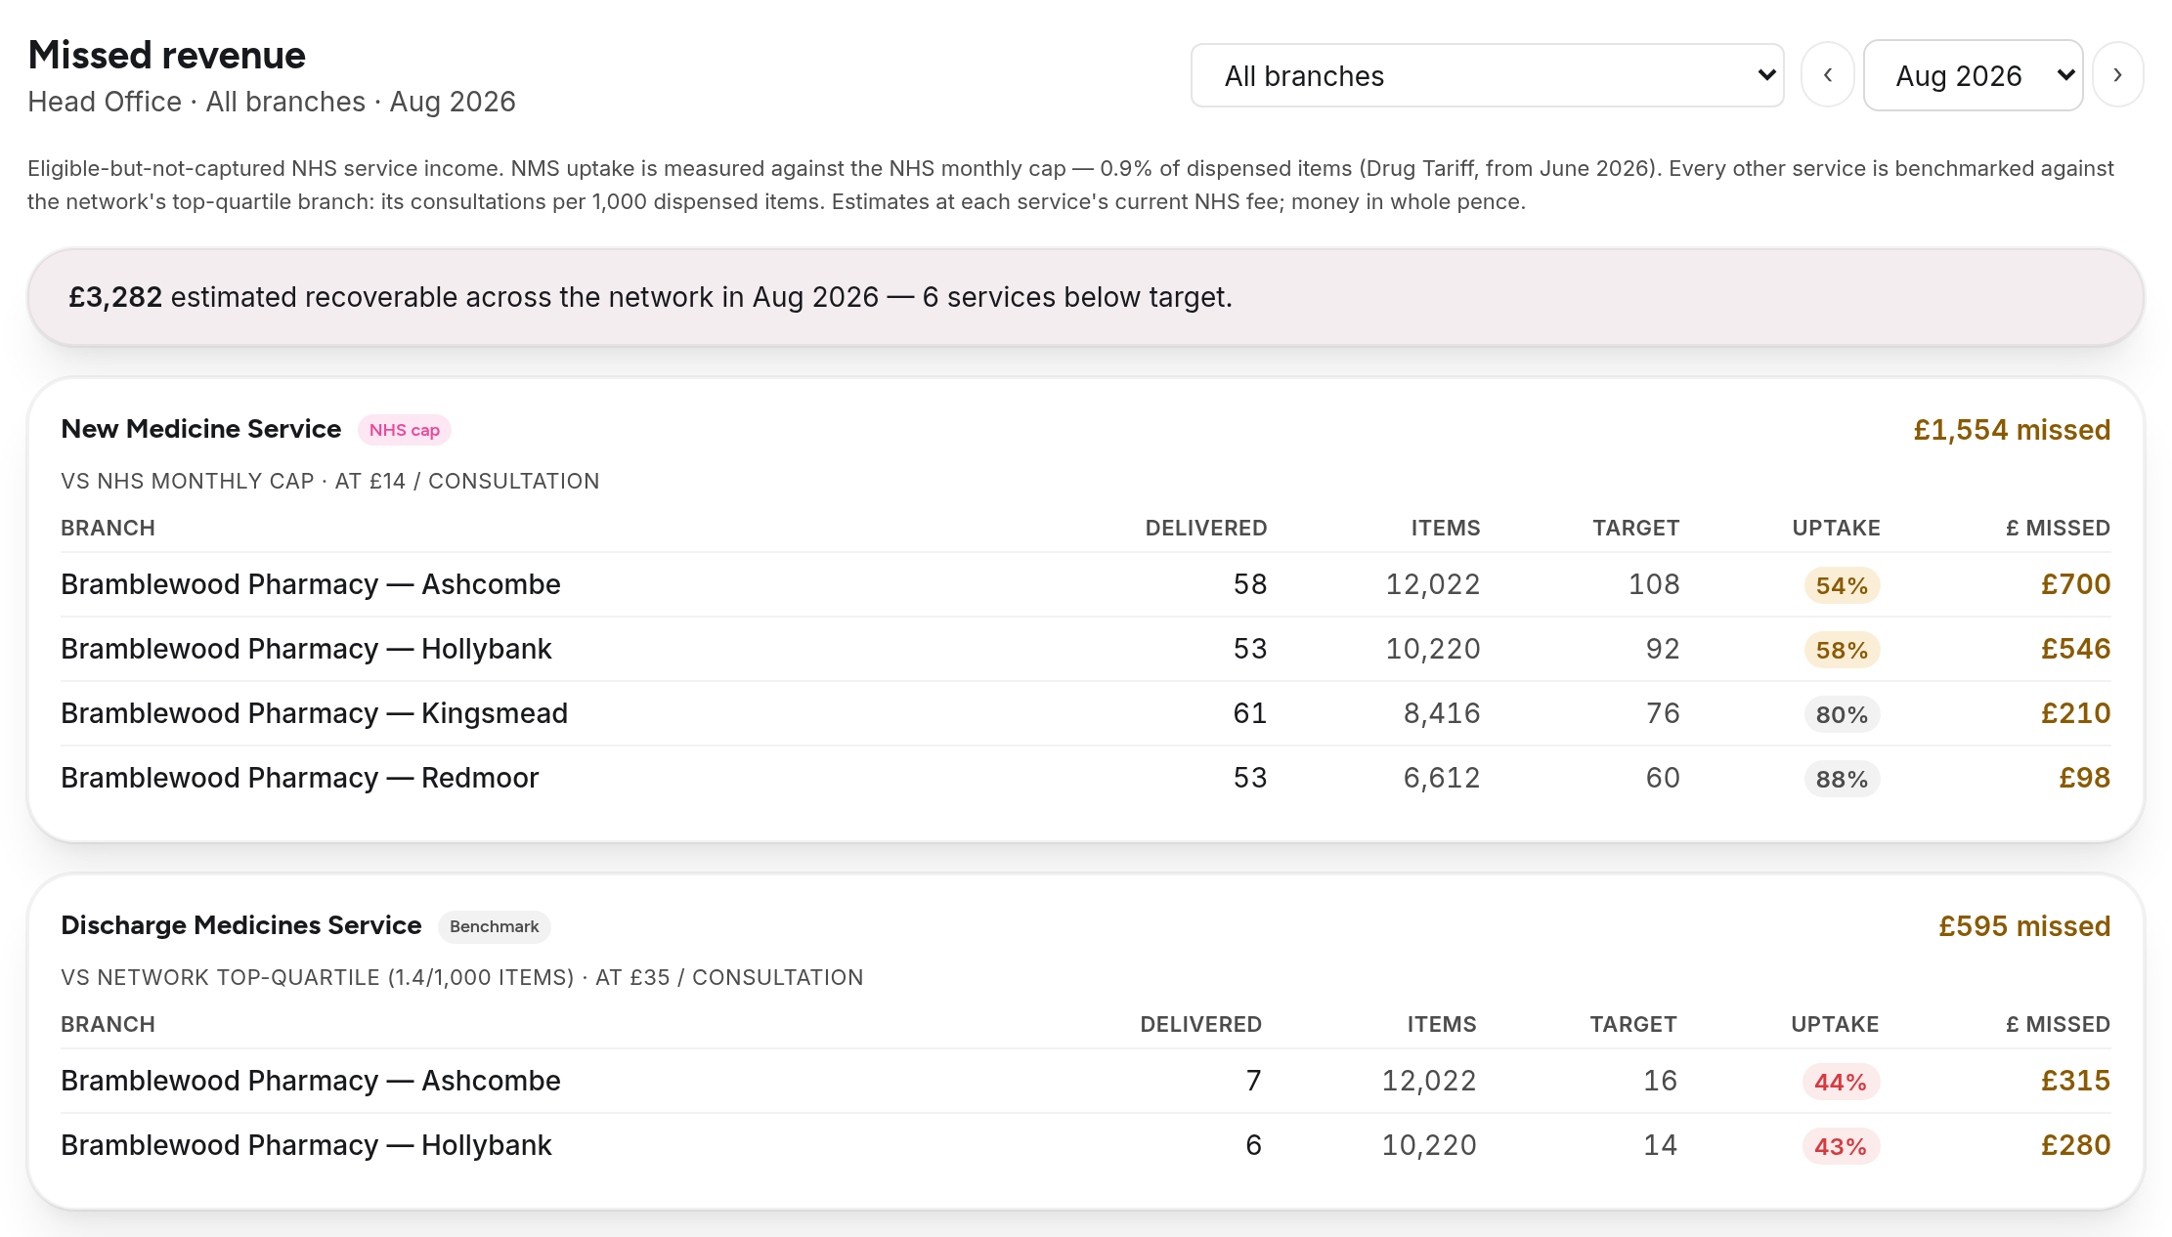2172x1237 pixels.
Task: Open the Aug 2026 month dropdown
Action: (x=1973, y=75)
